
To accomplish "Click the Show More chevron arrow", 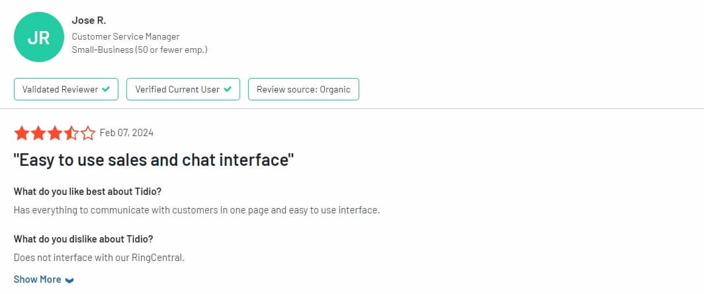I will [x=69, y=280].
